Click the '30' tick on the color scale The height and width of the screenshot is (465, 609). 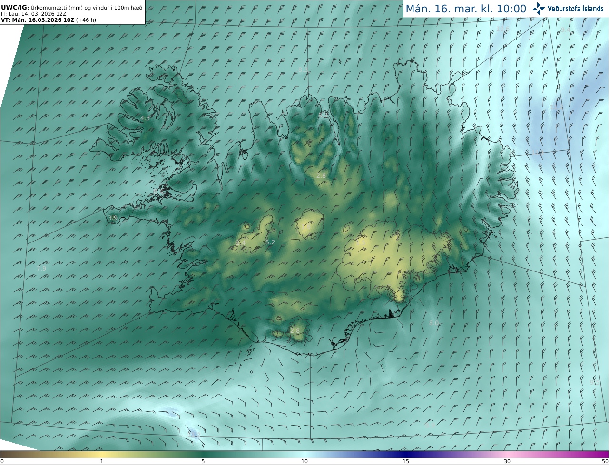click(507, 461)
